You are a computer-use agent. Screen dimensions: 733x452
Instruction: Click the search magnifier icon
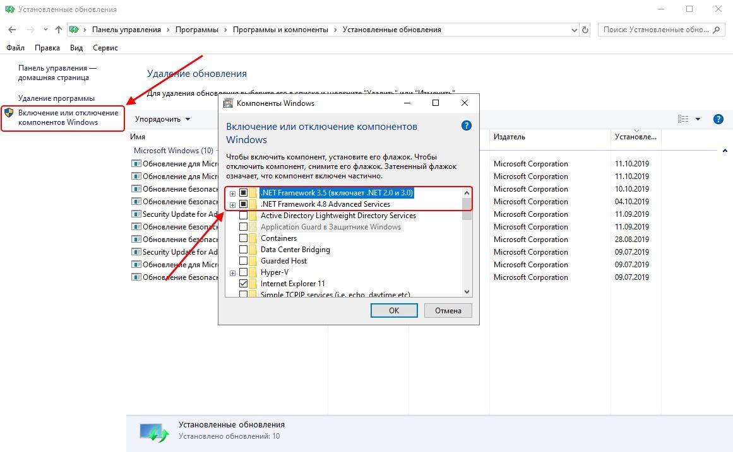[716, 30]
